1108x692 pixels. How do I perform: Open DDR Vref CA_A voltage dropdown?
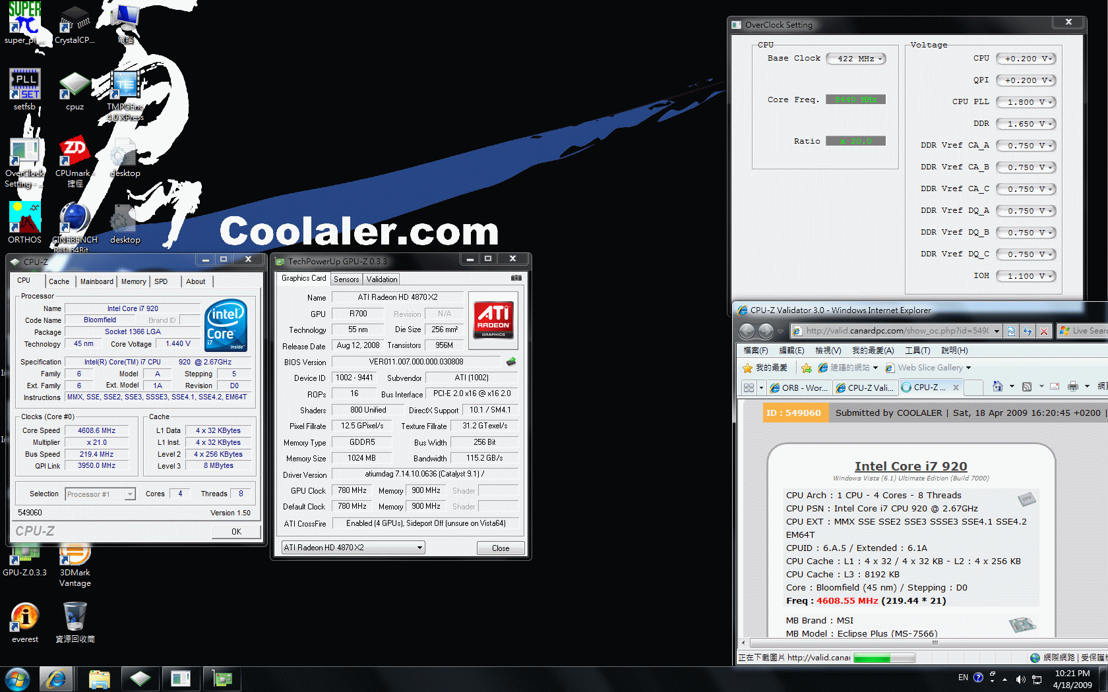[1026, 146]
